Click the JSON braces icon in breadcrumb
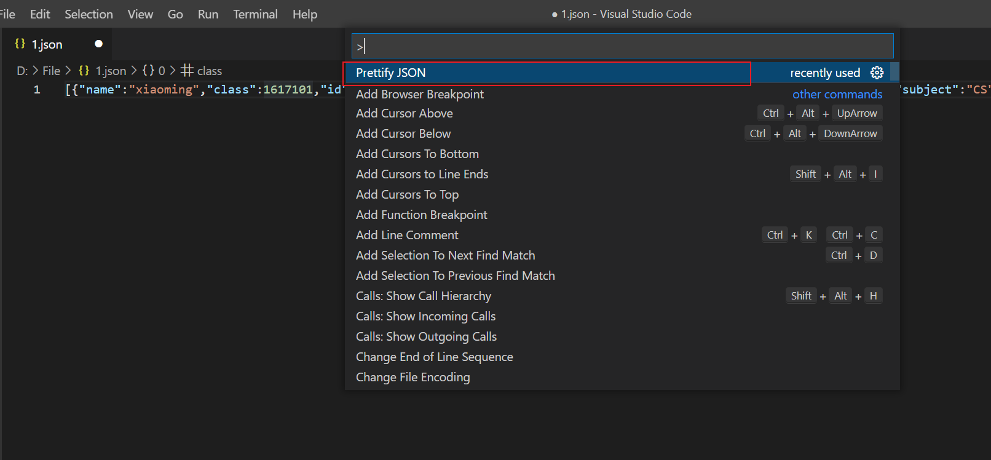 point(84,71)
